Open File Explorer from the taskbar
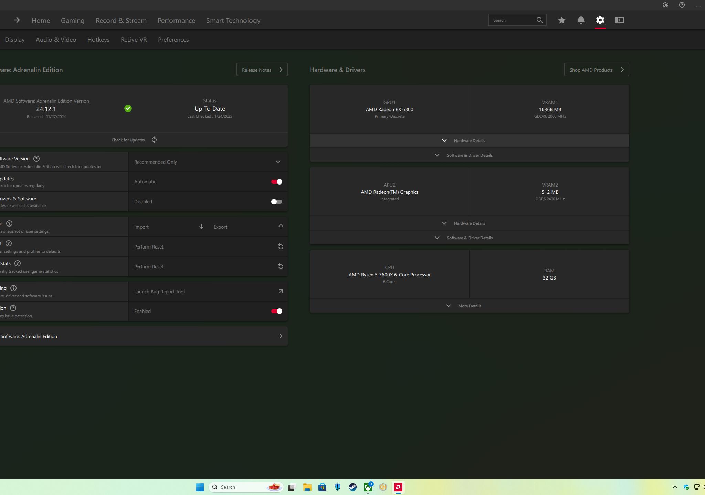 click(307, 487)
